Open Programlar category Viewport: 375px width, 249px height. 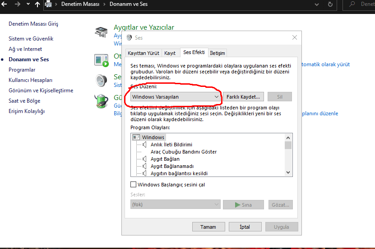coord(22,70)
